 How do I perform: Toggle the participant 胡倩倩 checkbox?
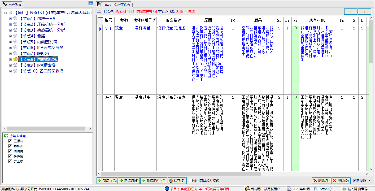10,151
